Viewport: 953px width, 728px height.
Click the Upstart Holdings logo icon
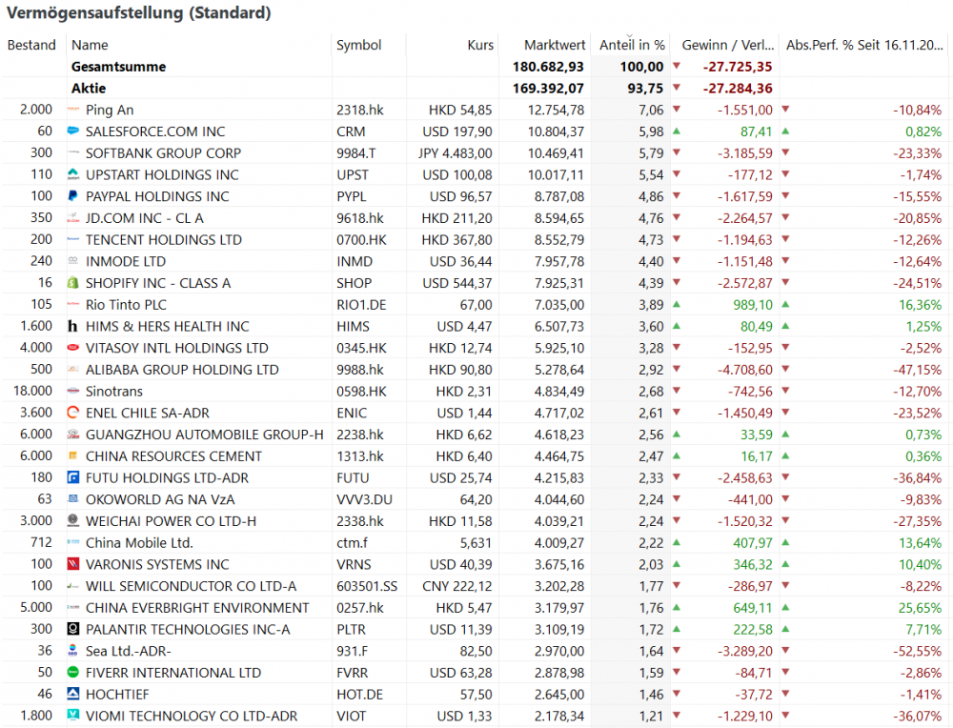pos(73,175)
